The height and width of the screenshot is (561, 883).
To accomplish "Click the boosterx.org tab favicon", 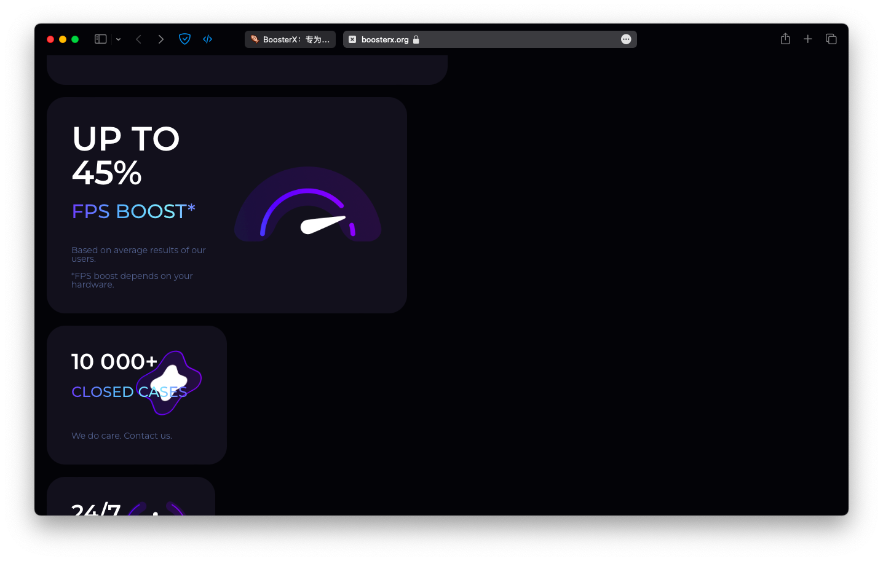I will [352, 39].
